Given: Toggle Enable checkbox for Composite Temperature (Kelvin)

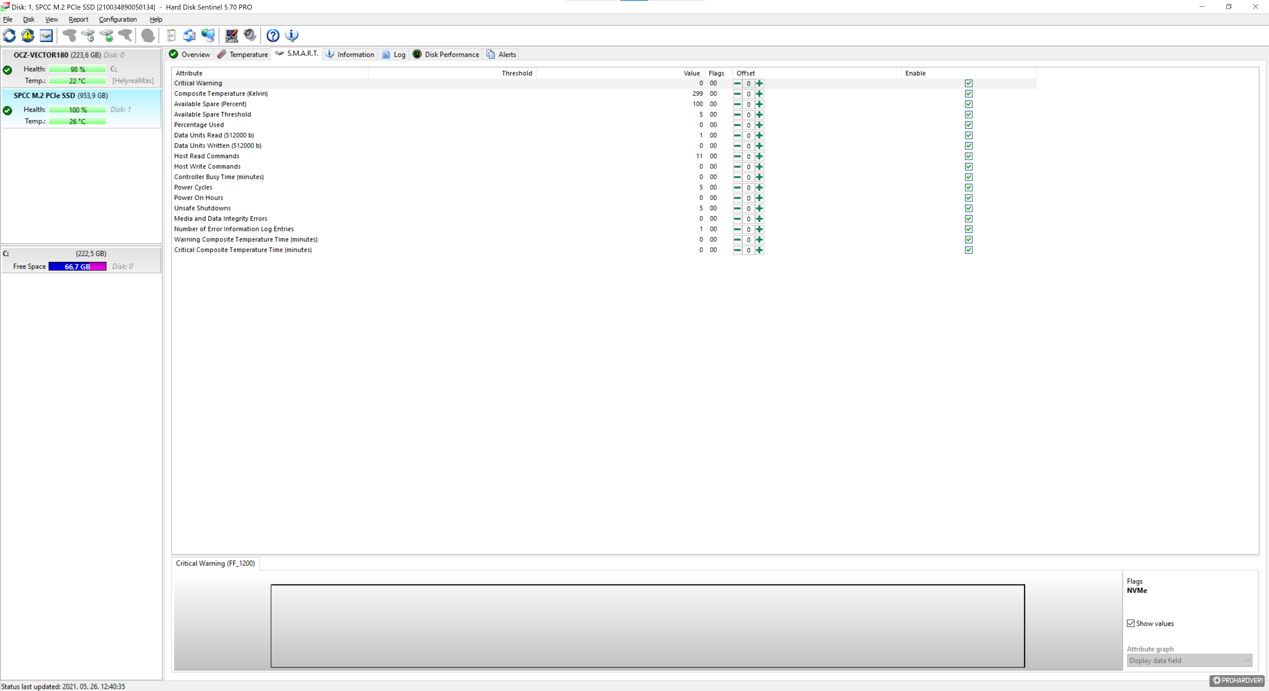Looking at the screenshot, I should pos(969,94).
